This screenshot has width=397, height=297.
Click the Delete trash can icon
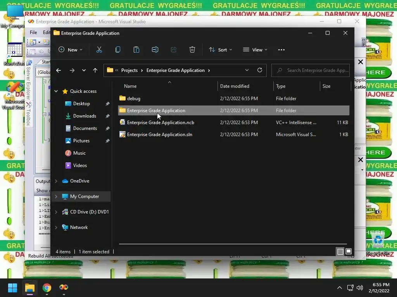[192, 50]
